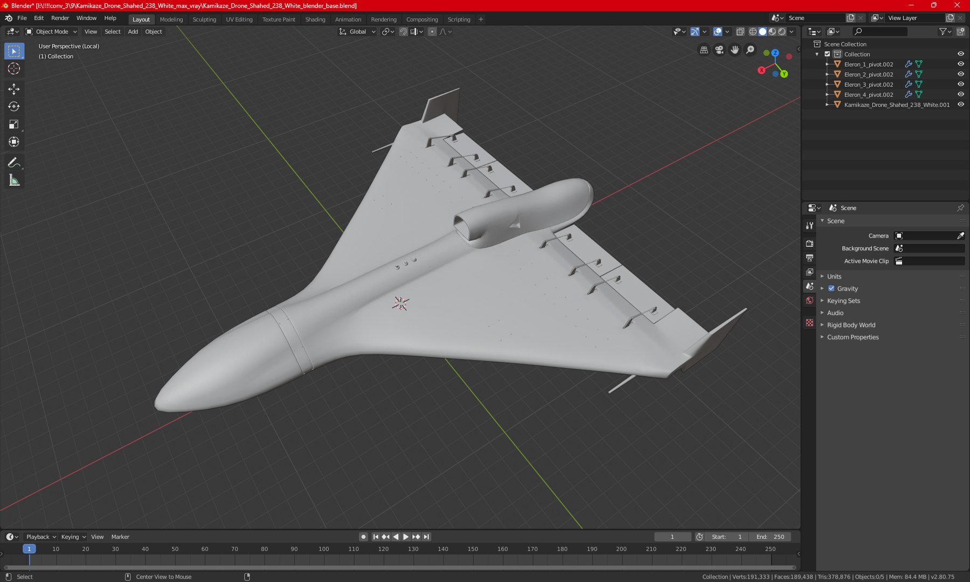The height and width of the screenshot is (582, 970).
Task: Activate the Rotate tool
Action: (x=14, y=107)
